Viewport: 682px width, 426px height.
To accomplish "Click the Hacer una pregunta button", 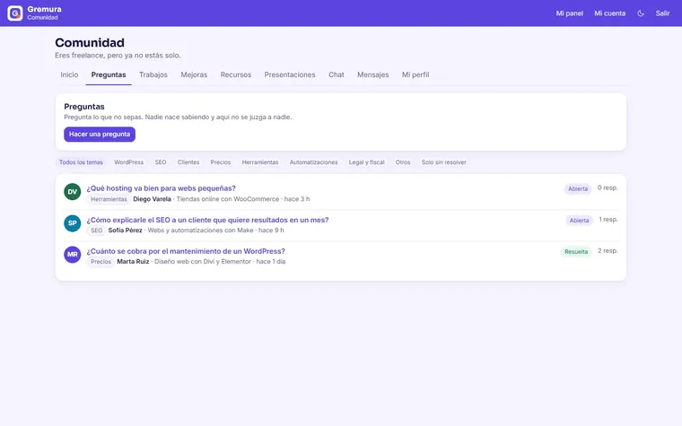I will pyautogui.click(x=100, y=135).
